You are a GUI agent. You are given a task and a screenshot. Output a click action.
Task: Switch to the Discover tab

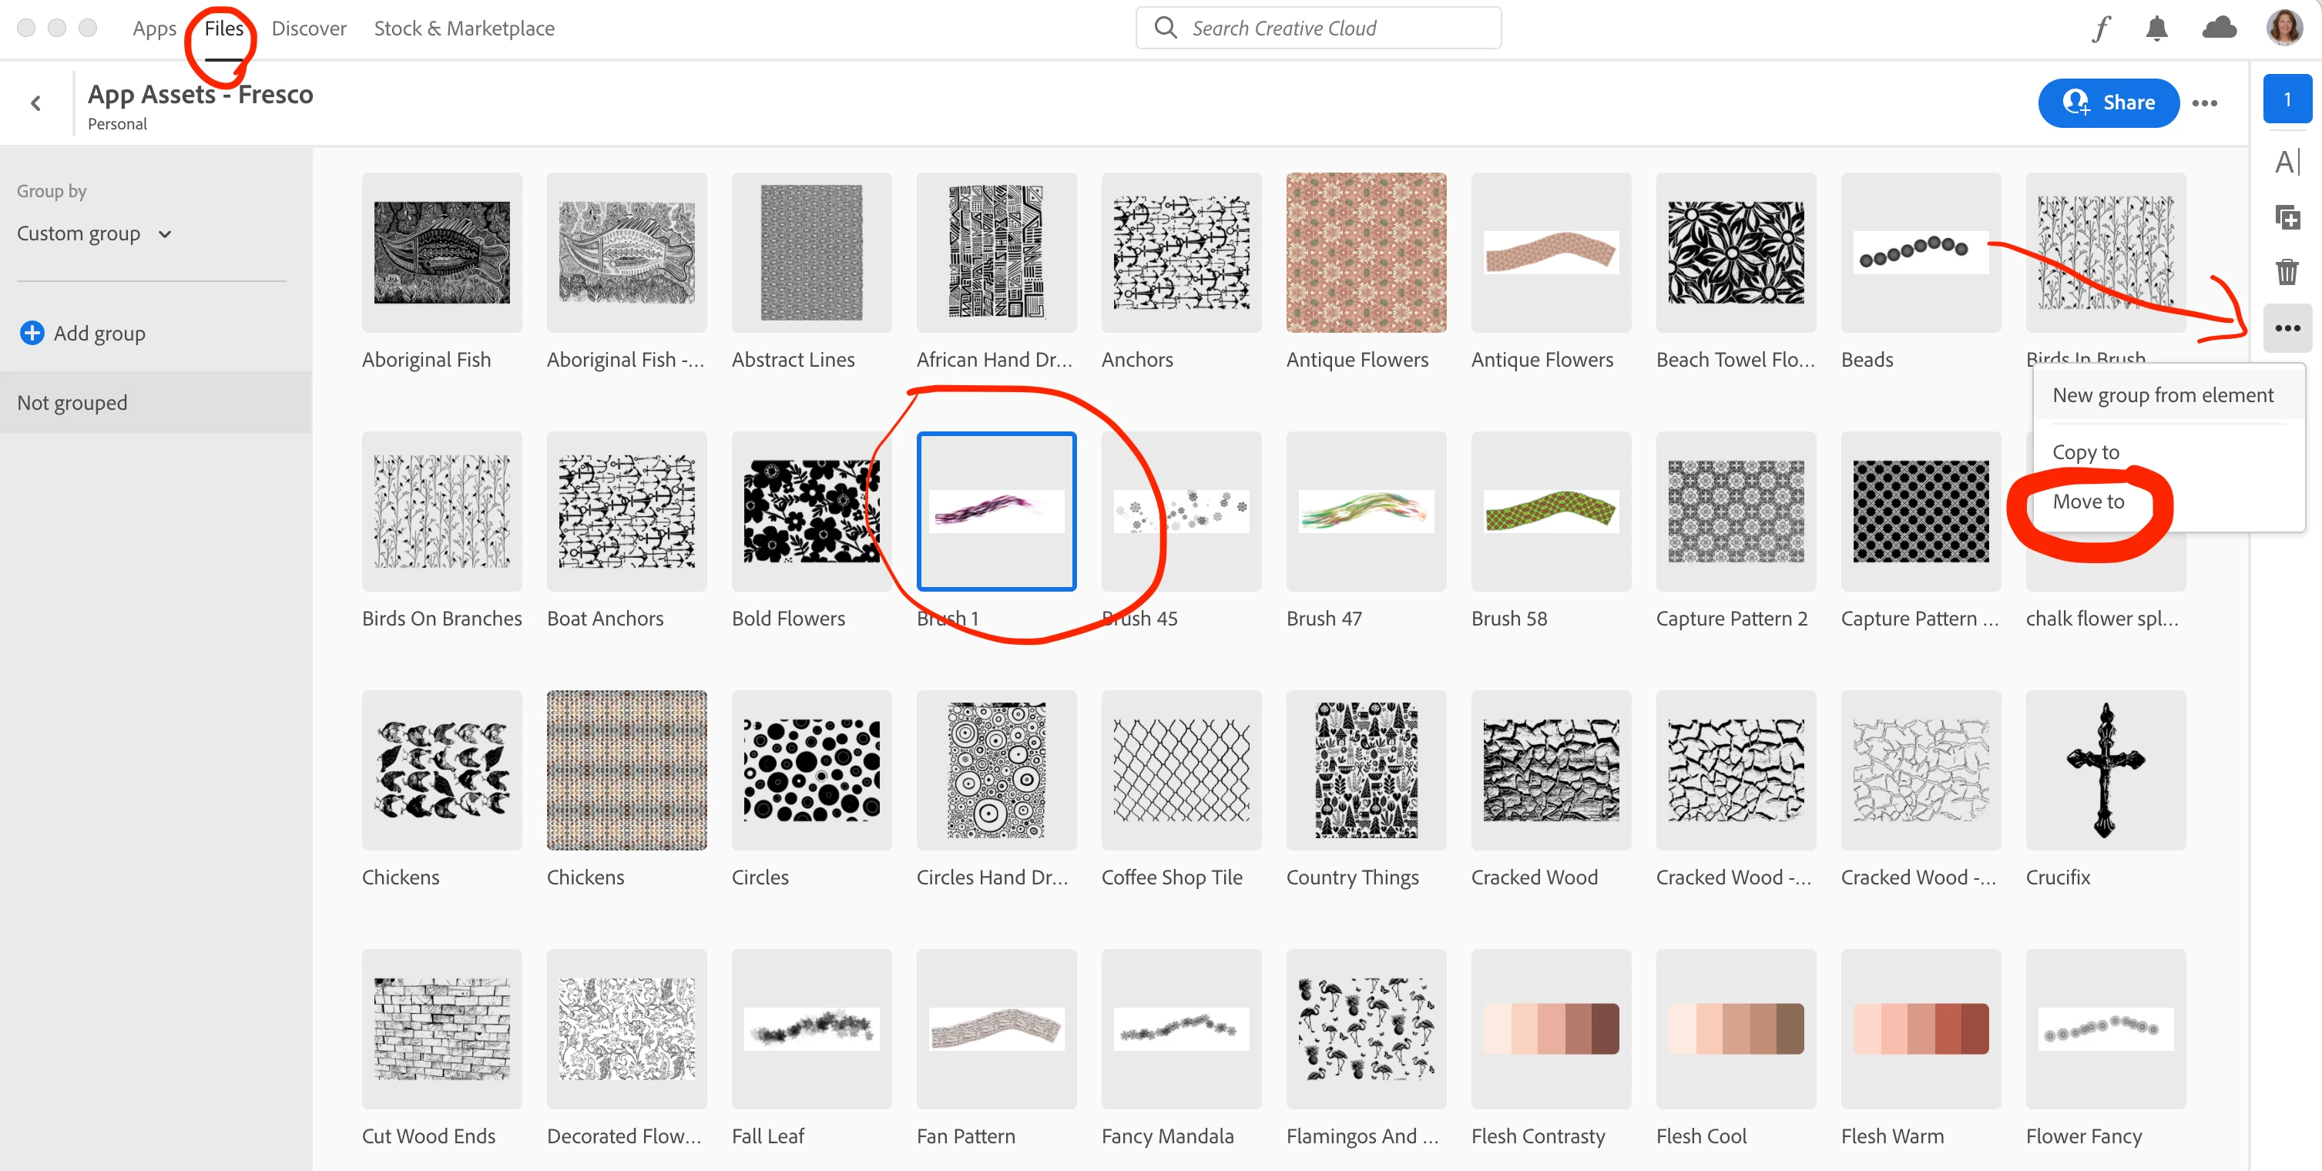pyautogui.click(x=308, y=29)
